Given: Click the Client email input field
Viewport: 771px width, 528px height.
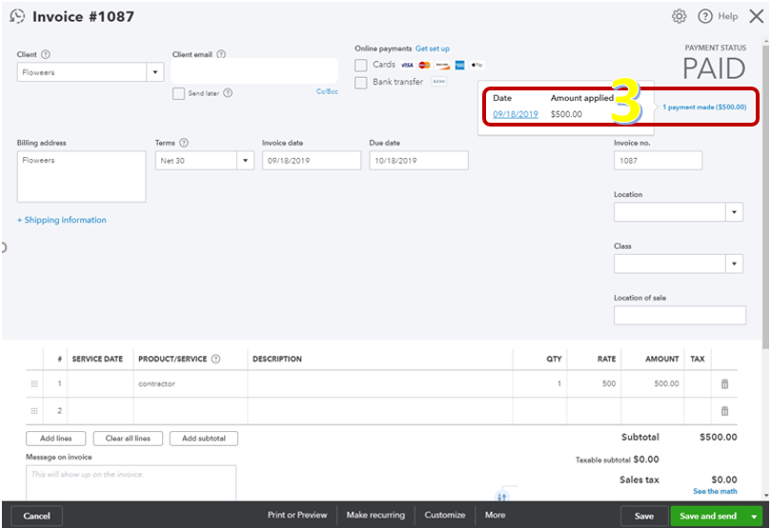Looking at the screenshot, I should tap(254, 71).
